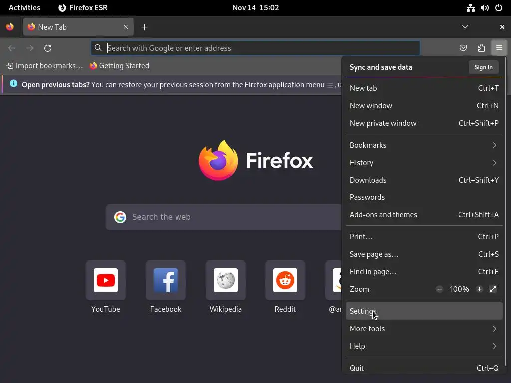511x383 pixels.
Task: Reload the current page
Action: pos(48,48)
